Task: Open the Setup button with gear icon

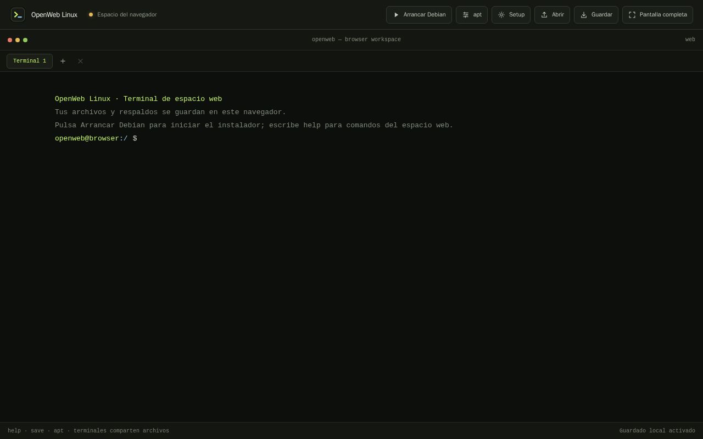Action: click(511, 15)
